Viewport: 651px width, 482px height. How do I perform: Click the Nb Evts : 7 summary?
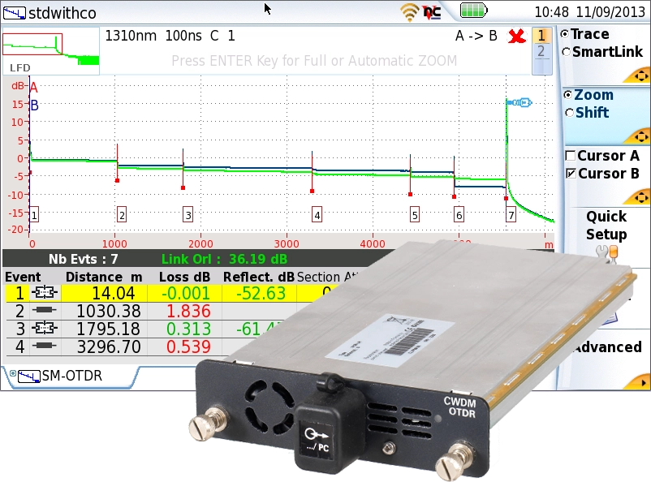pyautogui.click(x=83, y=259)
